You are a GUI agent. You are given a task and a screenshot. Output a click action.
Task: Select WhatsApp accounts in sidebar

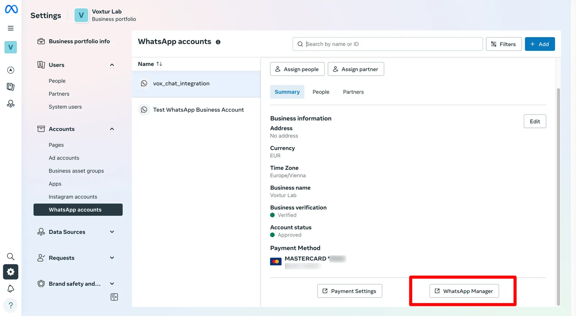pyautogui.click(x=78, y=210)
